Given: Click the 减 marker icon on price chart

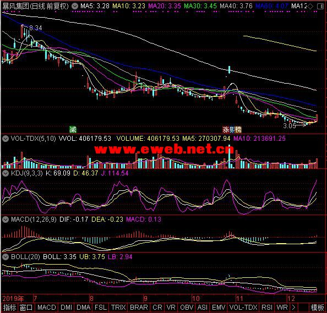Looking at the screenshot, I should [x=73, y=129].
